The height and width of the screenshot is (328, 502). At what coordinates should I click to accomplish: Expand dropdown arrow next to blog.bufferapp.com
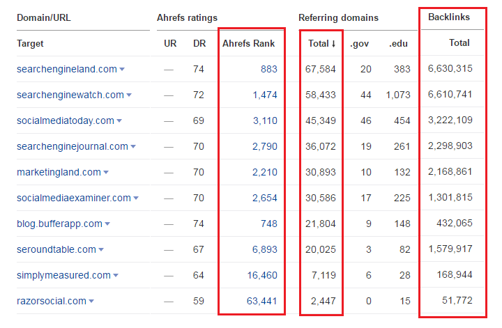pos(107,224)
